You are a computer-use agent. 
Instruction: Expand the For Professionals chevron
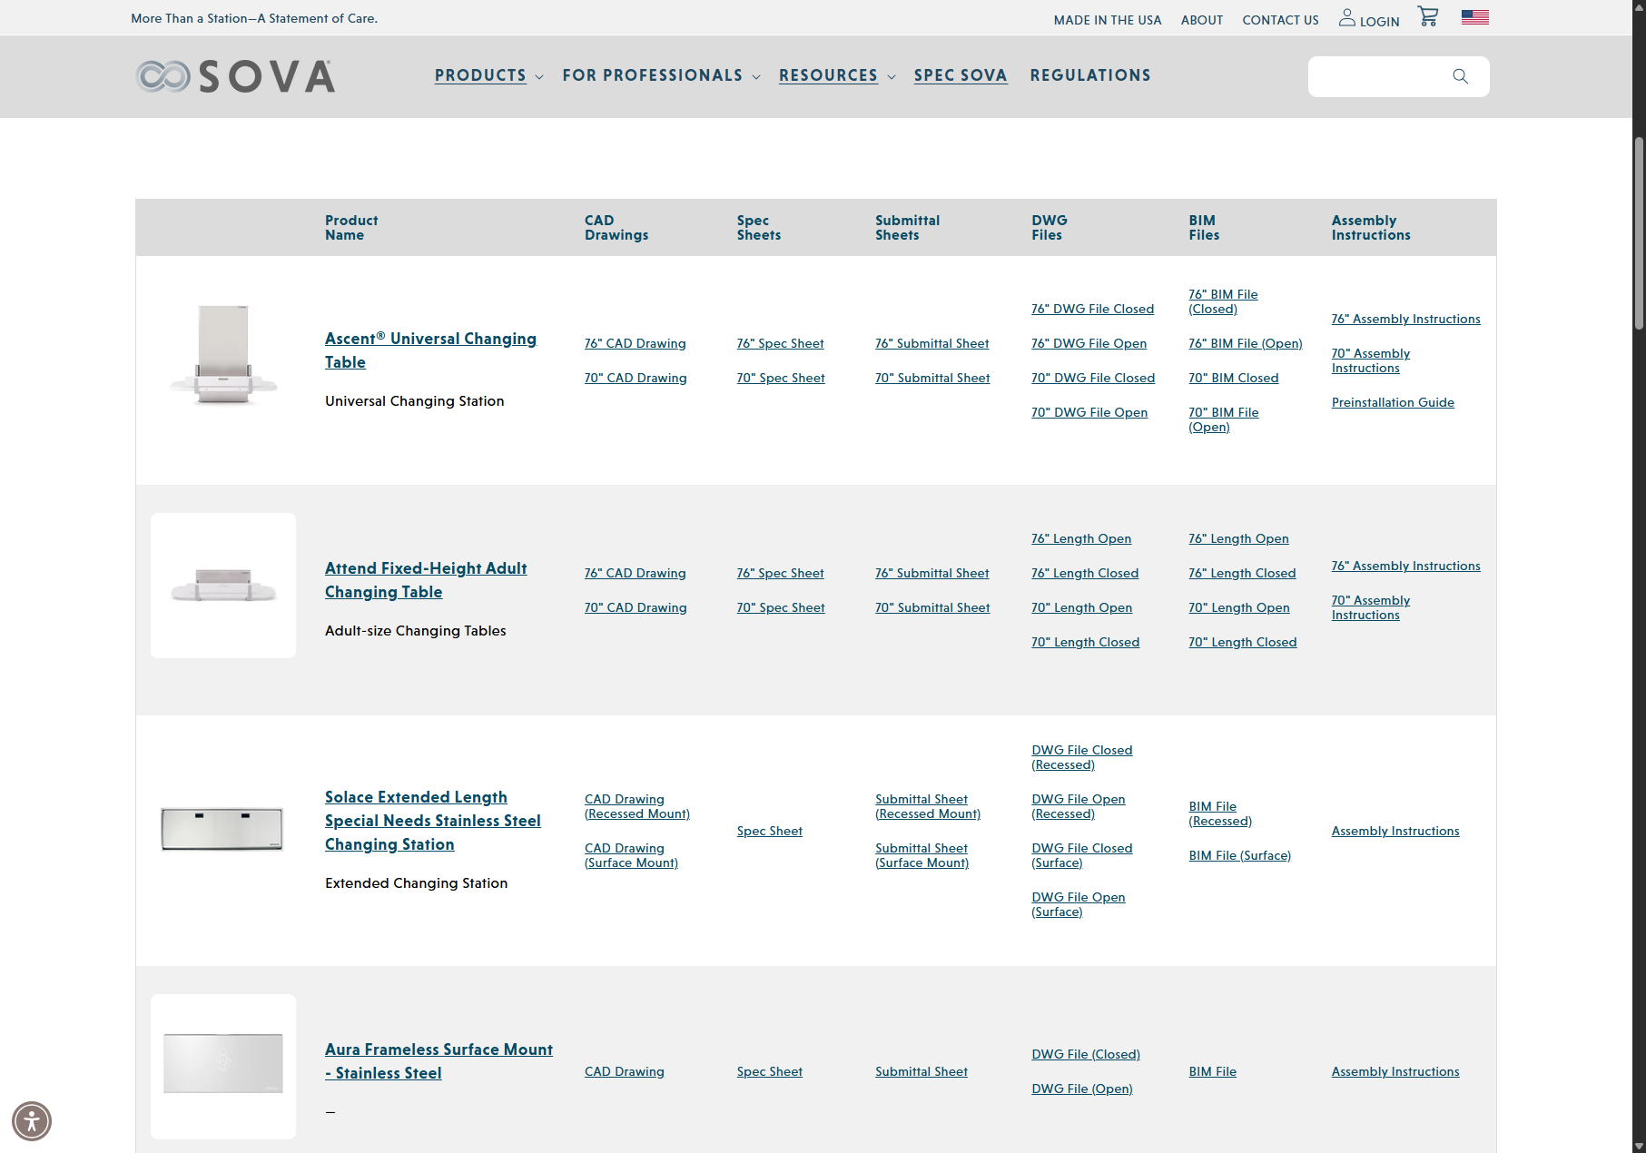click(x=756, y=77)
